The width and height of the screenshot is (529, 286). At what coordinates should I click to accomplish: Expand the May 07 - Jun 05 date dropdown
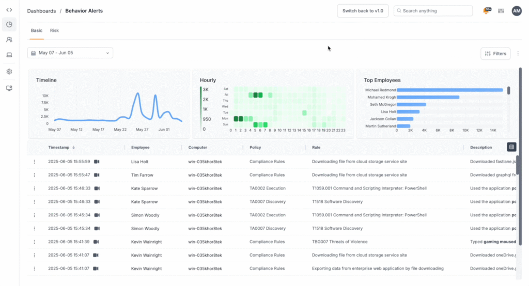click(70, 53)
